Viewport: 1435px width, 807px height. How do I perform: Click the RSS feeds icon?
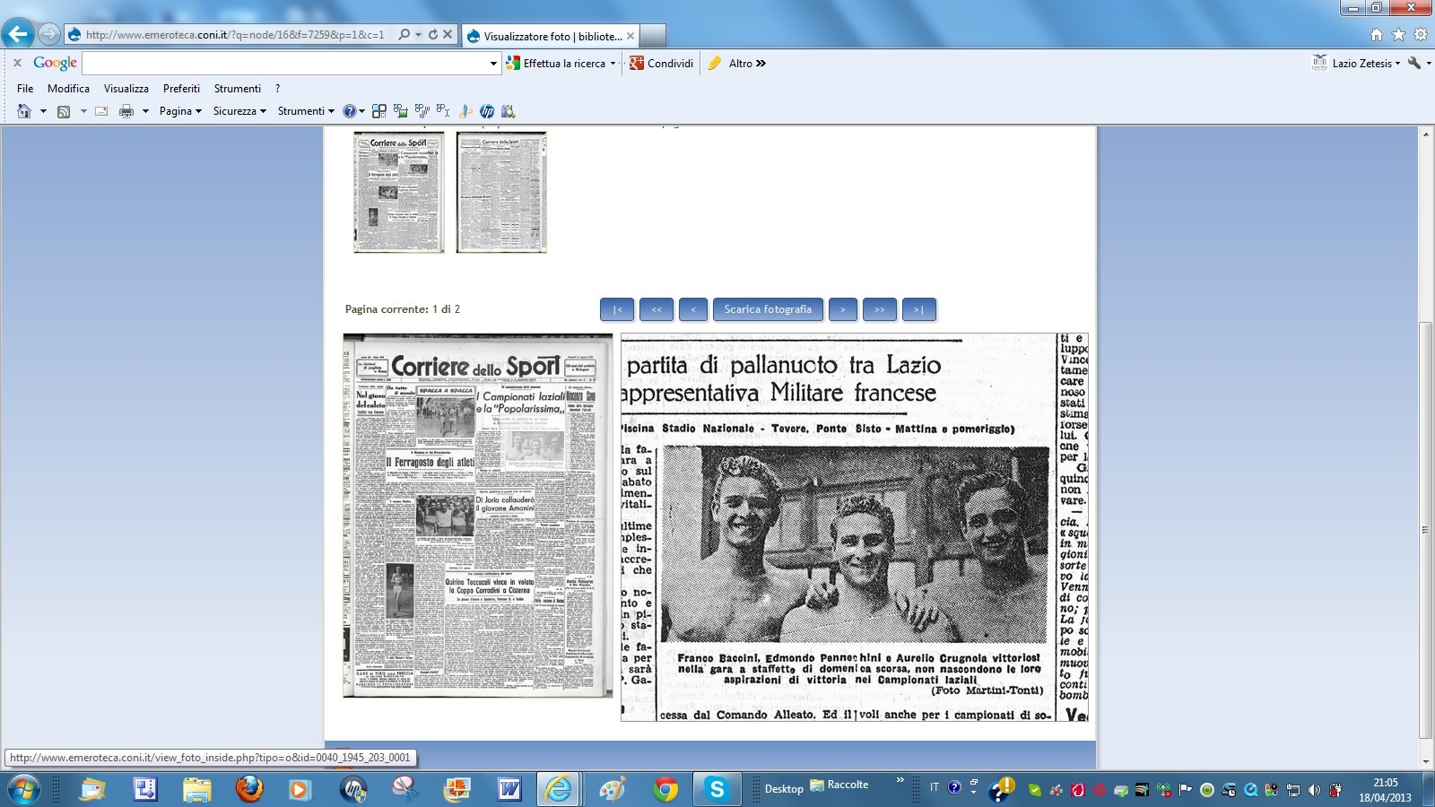click(x=64, y=111)
